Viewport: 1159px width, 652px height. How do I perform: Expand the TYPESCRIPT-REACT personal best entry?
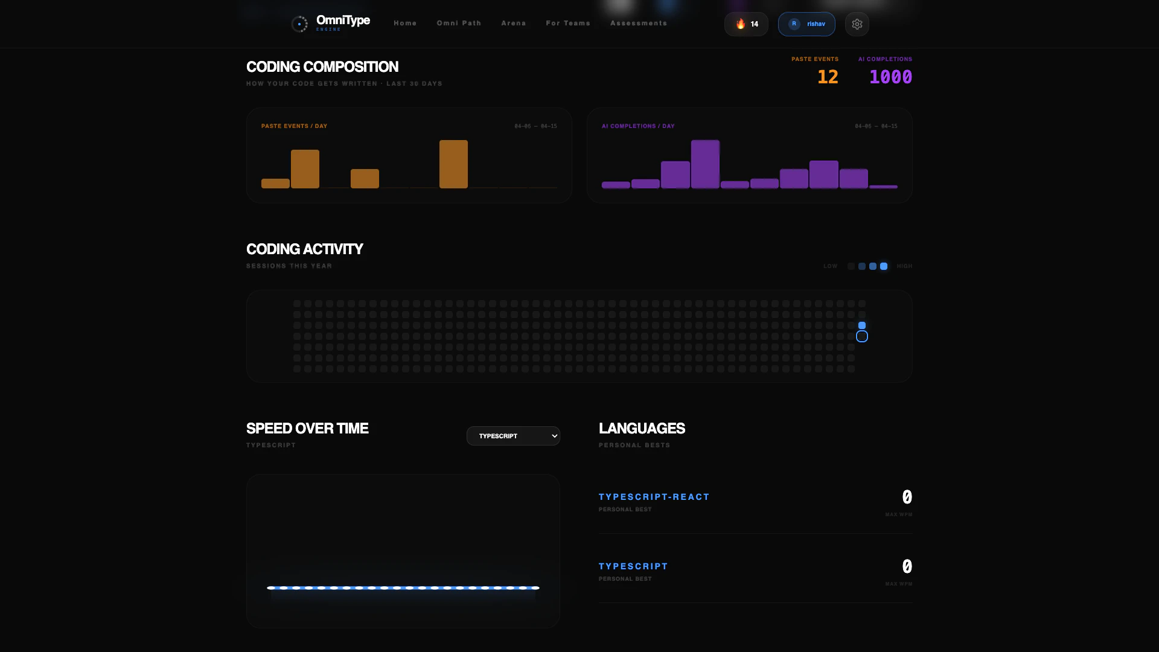click(654, 497)
